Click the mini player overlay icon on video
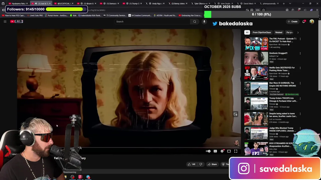The height and width of the screenshot is (180, 321). point(235,114)
